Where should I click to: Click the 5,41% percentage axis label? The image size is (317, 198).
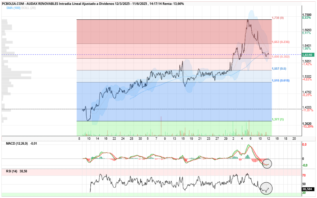pos(307,33)
